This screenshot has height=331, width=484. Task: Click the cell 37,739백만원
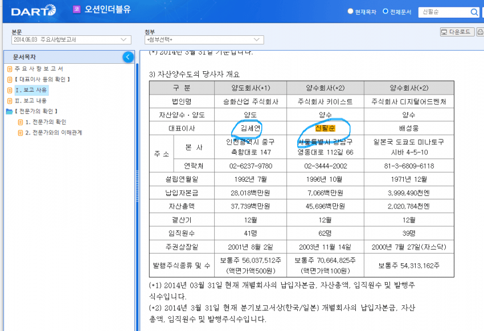pos(251,206)
